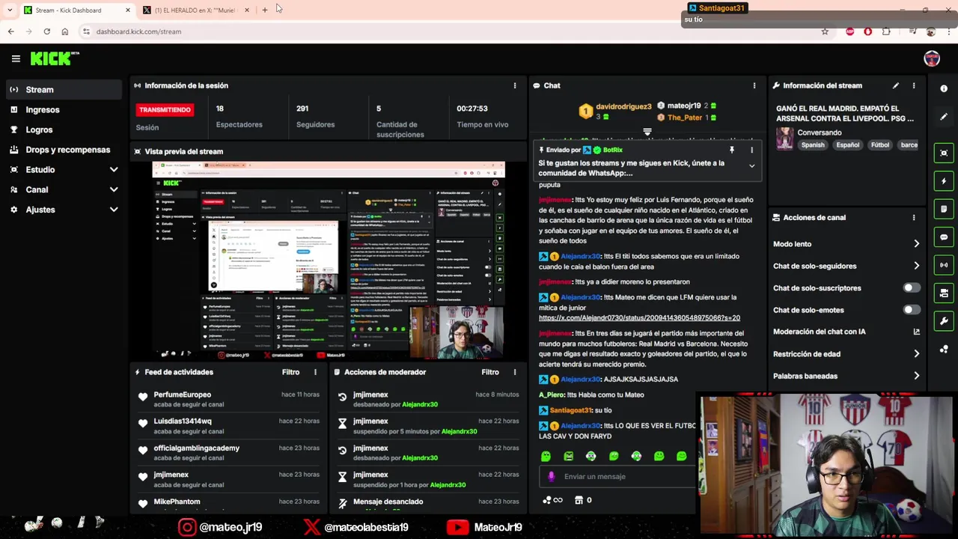
Task: Open the pinned message three-dot menu
Action: click(751, 150)
